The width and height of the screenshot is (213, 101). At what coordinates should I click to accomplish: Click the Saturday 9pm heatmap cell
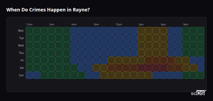click(186, 68)
